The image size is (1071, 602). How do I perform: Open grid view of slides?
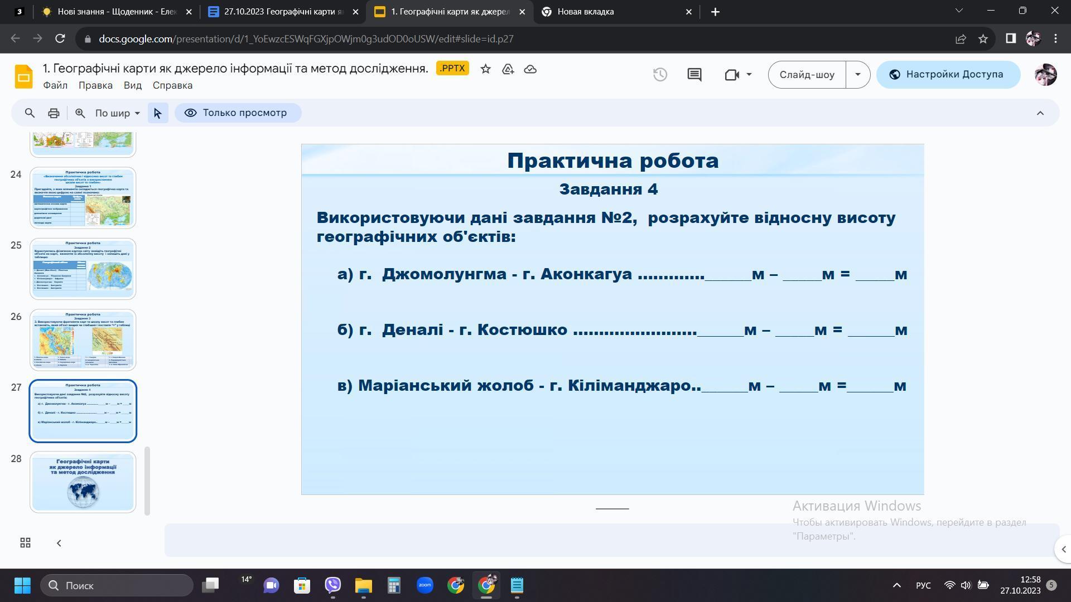tap(25, 543)
